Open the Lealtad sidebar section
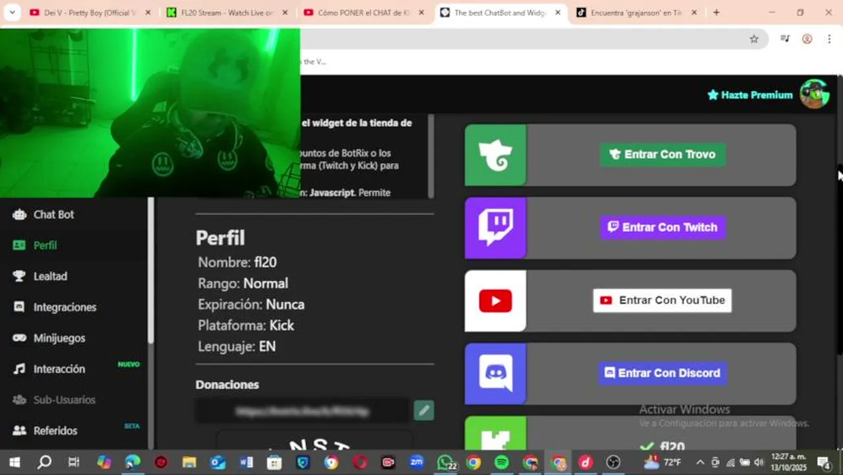Viewport: 843px width, 475px height. [x=50, y=276]
